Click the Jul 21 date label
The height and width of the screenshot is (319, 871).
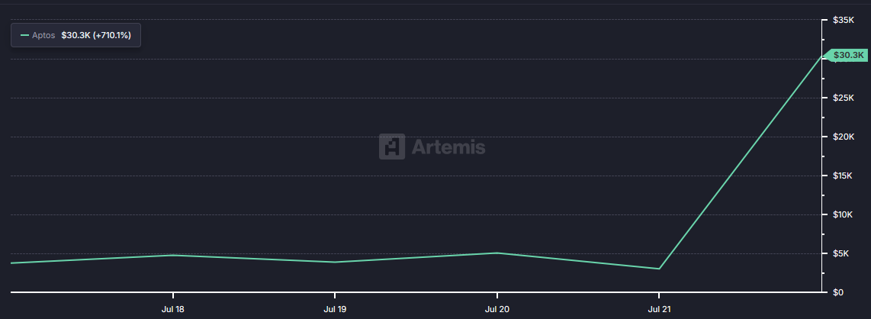[659, 309]
